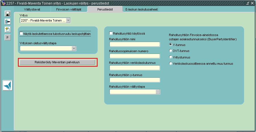The width and height of the screenshot is (256, 132).
Task: Select the Y-tunnus radio button
Action: coord(171,45)
